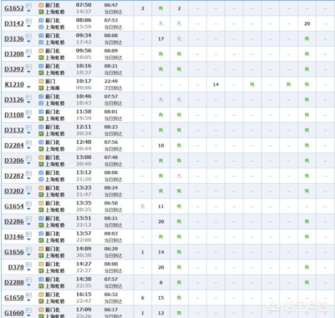Open train D3126 details link
Viewport: 335px width, 318px height.
(14, 100)
